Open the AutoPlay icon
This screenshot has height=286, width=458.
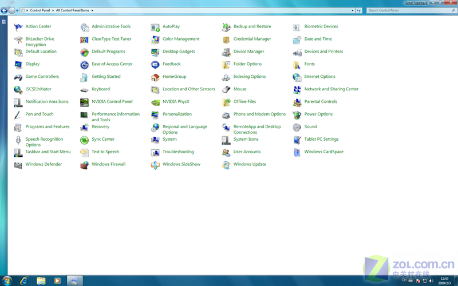(x=155, y=27)
